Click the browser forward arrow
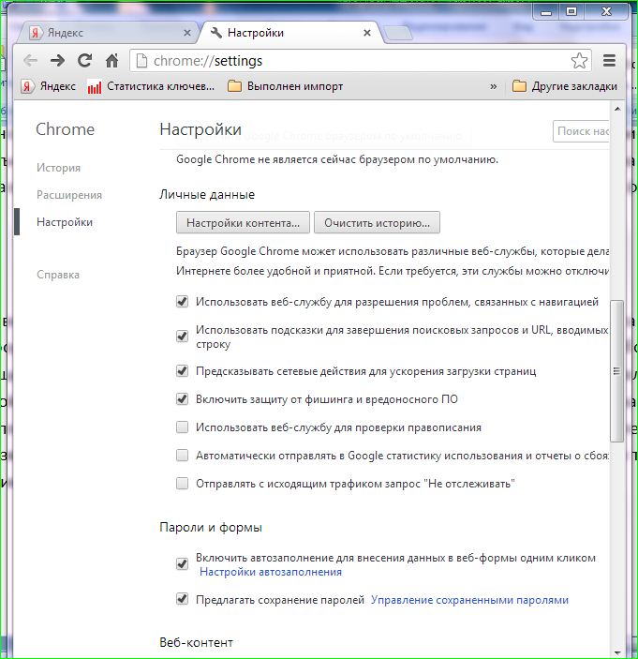 tap(57, 61)
